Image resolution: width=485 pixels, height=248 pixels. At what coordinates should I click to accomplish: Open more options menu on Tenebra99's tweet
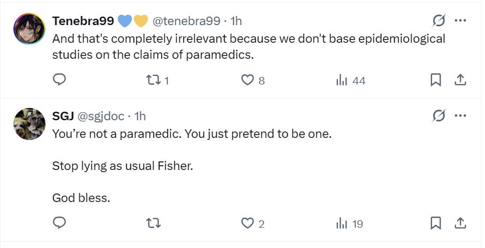coord(460,21)
